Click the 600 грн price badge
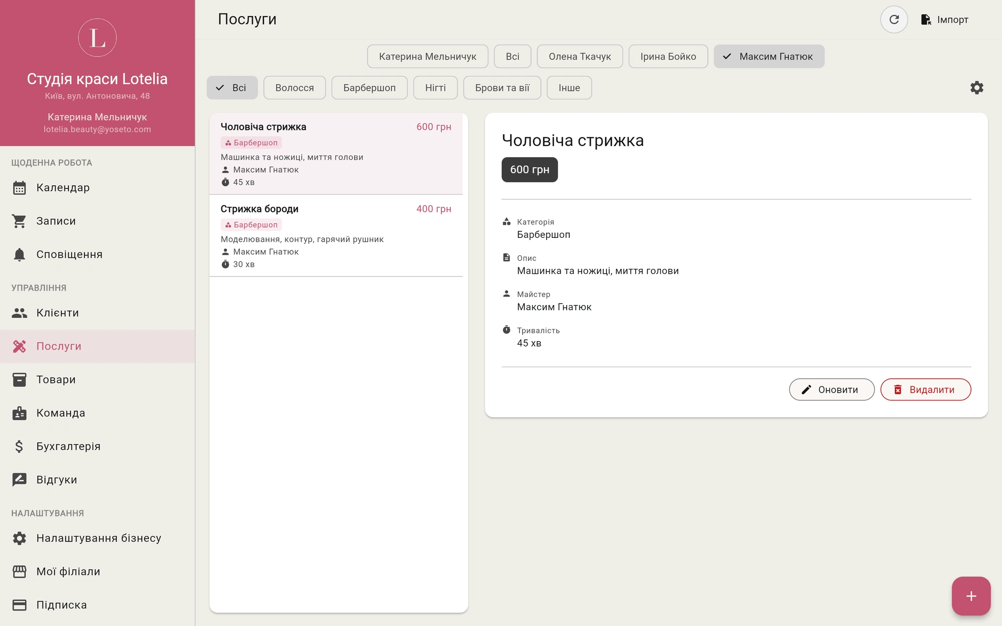 point(530,170)
